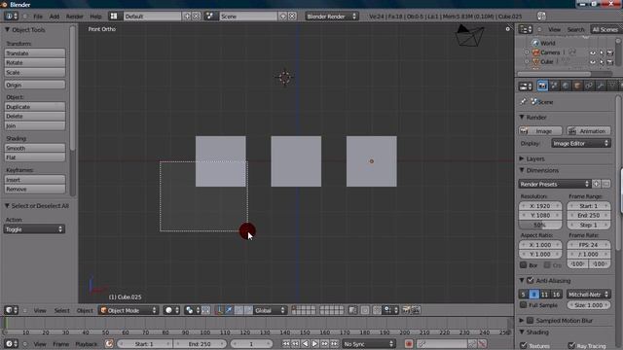Screen dimensions: 623x350
Task: Open the No Sync dropdown
Action: (x=369, y=343)
